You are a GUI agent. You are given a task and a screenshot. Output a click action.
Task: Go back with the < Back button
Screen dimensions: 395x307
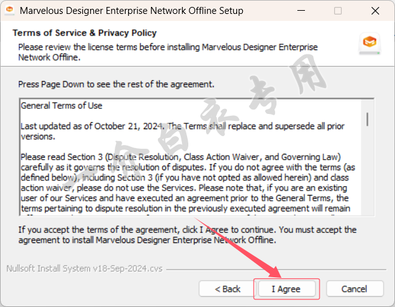tap(228, 289)
